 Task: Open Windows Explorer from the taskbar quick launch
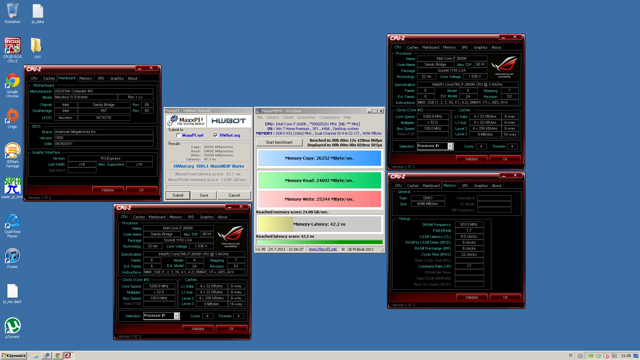click(x=35, y=356)
